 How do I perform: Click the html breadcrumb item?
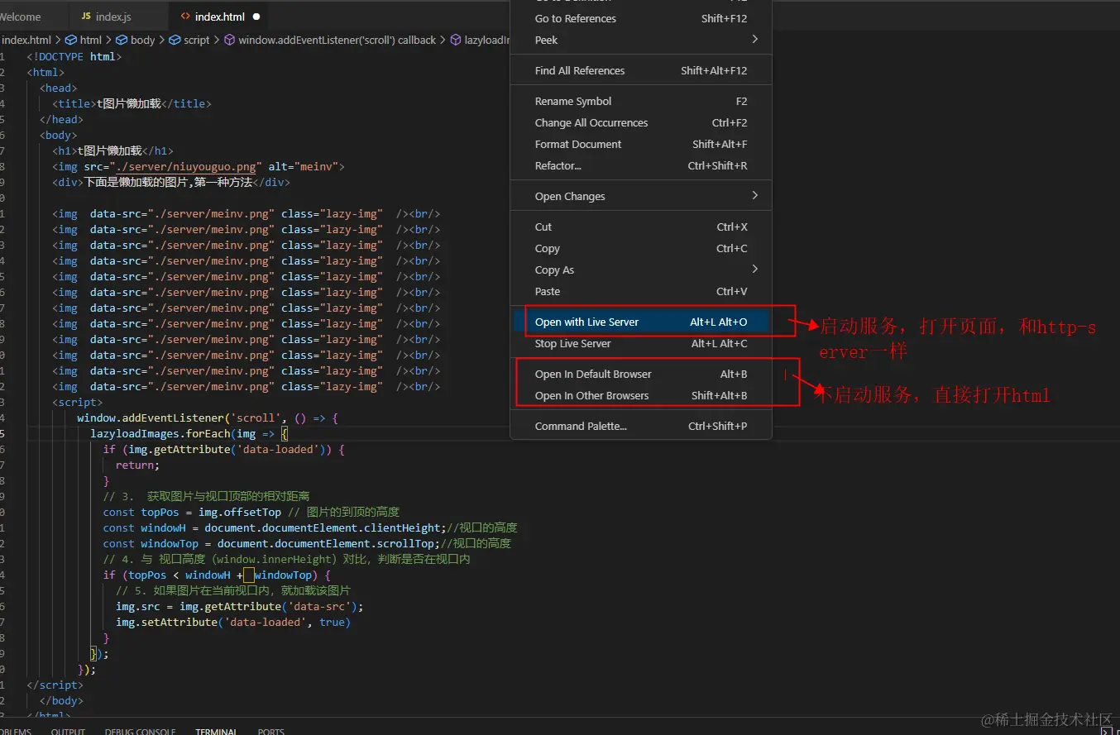click(x=84, y=40)
